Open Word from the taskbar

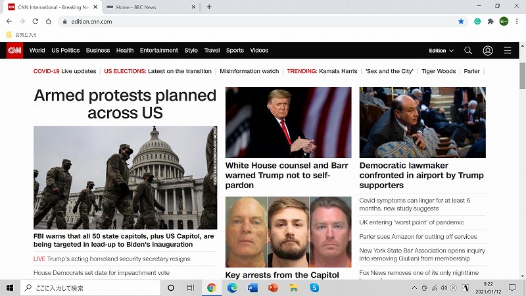tap(252, 287)
